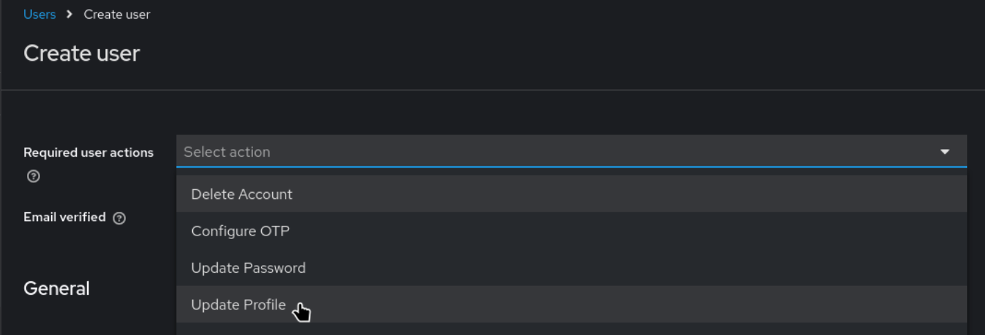Click the help icon beside Email verified
This screenshot has height=335, width=985.
[119, 218]
